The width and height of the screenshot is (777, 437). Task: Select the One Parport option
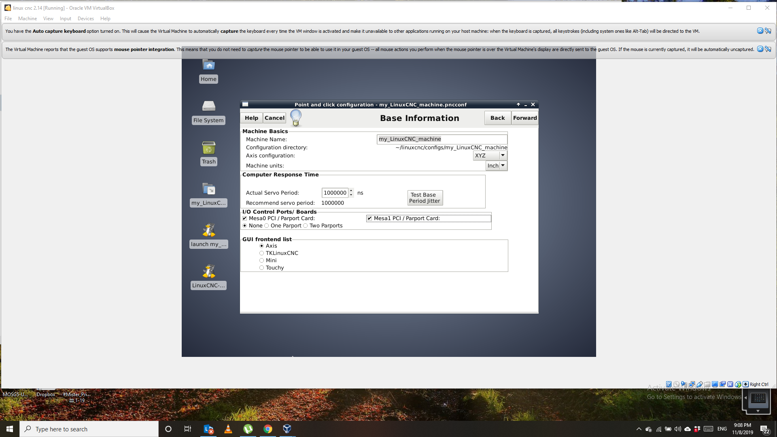click(266, 225)
